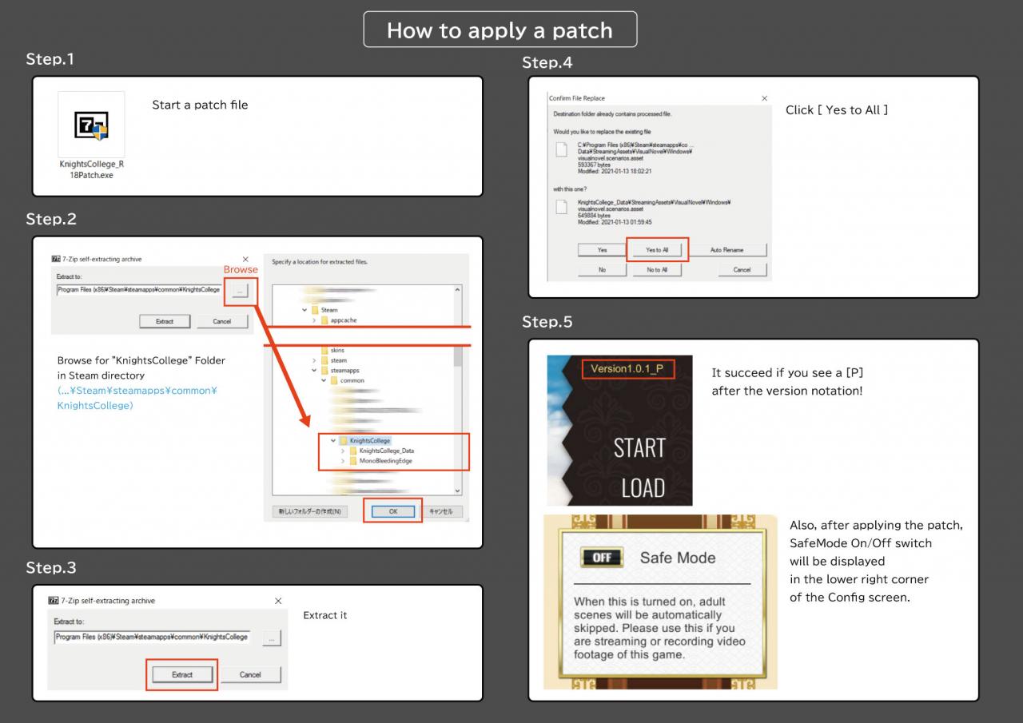Click the 'Extract to' path field in Step 3

(152, 638)
